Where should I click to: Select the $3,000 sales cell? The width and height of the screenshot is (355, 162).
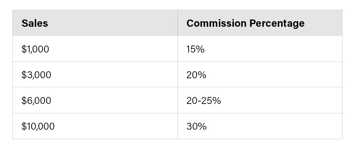36,75
